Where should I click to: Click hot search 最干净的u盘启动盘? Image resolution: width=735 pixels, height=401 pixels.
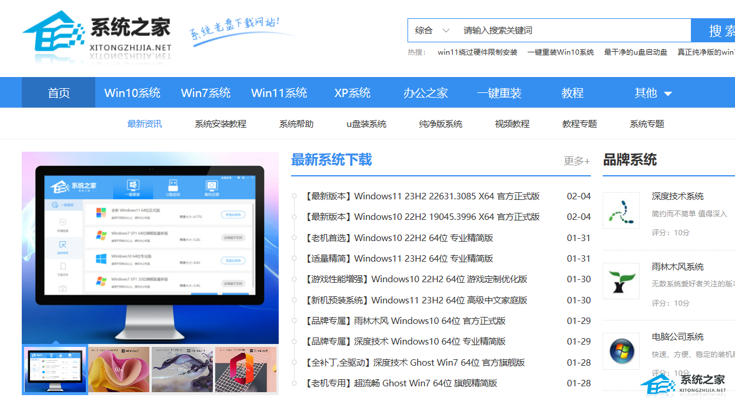636,52
